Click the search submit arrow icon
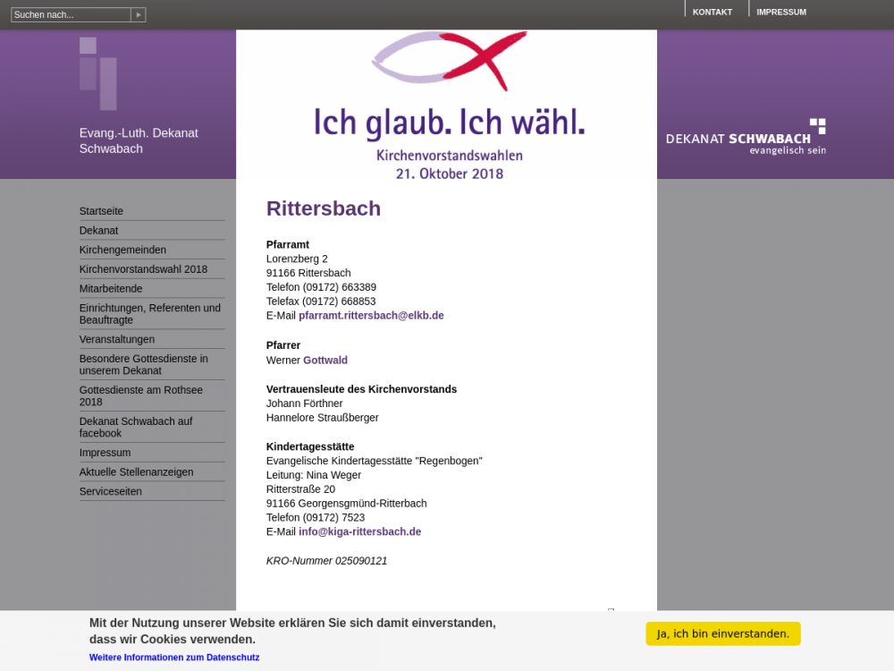This screenshot has width=894, height=671. (138, 15)
